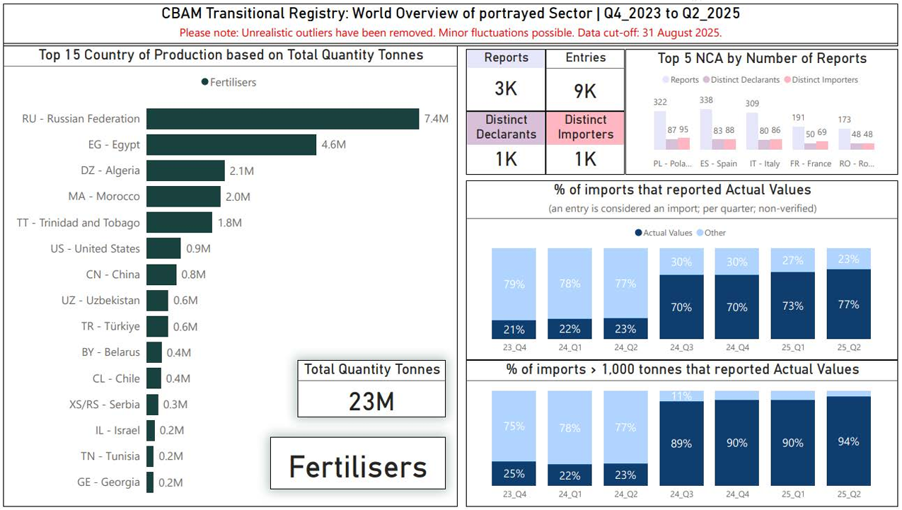The width and height of the screenshot is (902, 510).
Task: Click the Distinct Importers header tile
Action: click(x=585, y=128)
